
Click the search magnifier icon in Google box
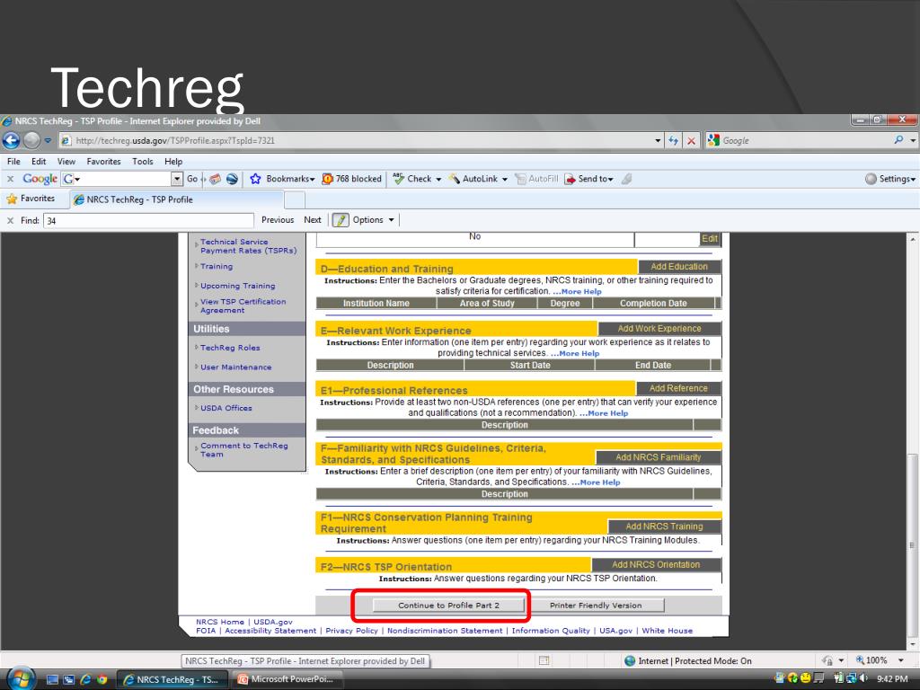(x=898, y=140)
